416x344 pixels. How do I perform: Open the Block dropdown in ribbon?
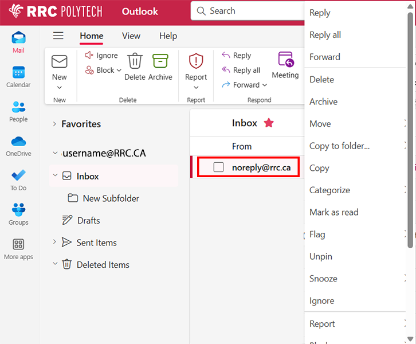(119, 71)
